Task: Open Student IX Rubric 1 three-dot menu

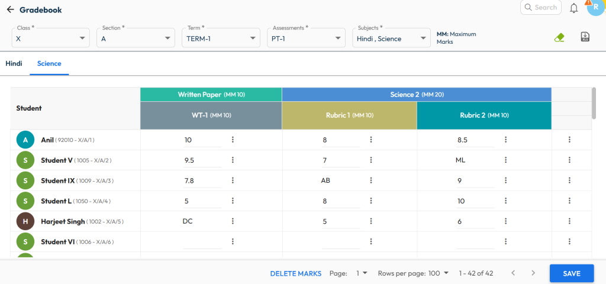Action: (371, 180)
